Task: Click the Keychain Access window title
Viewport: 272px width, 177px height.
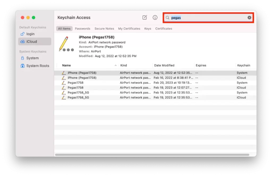Action: point(74,18)
